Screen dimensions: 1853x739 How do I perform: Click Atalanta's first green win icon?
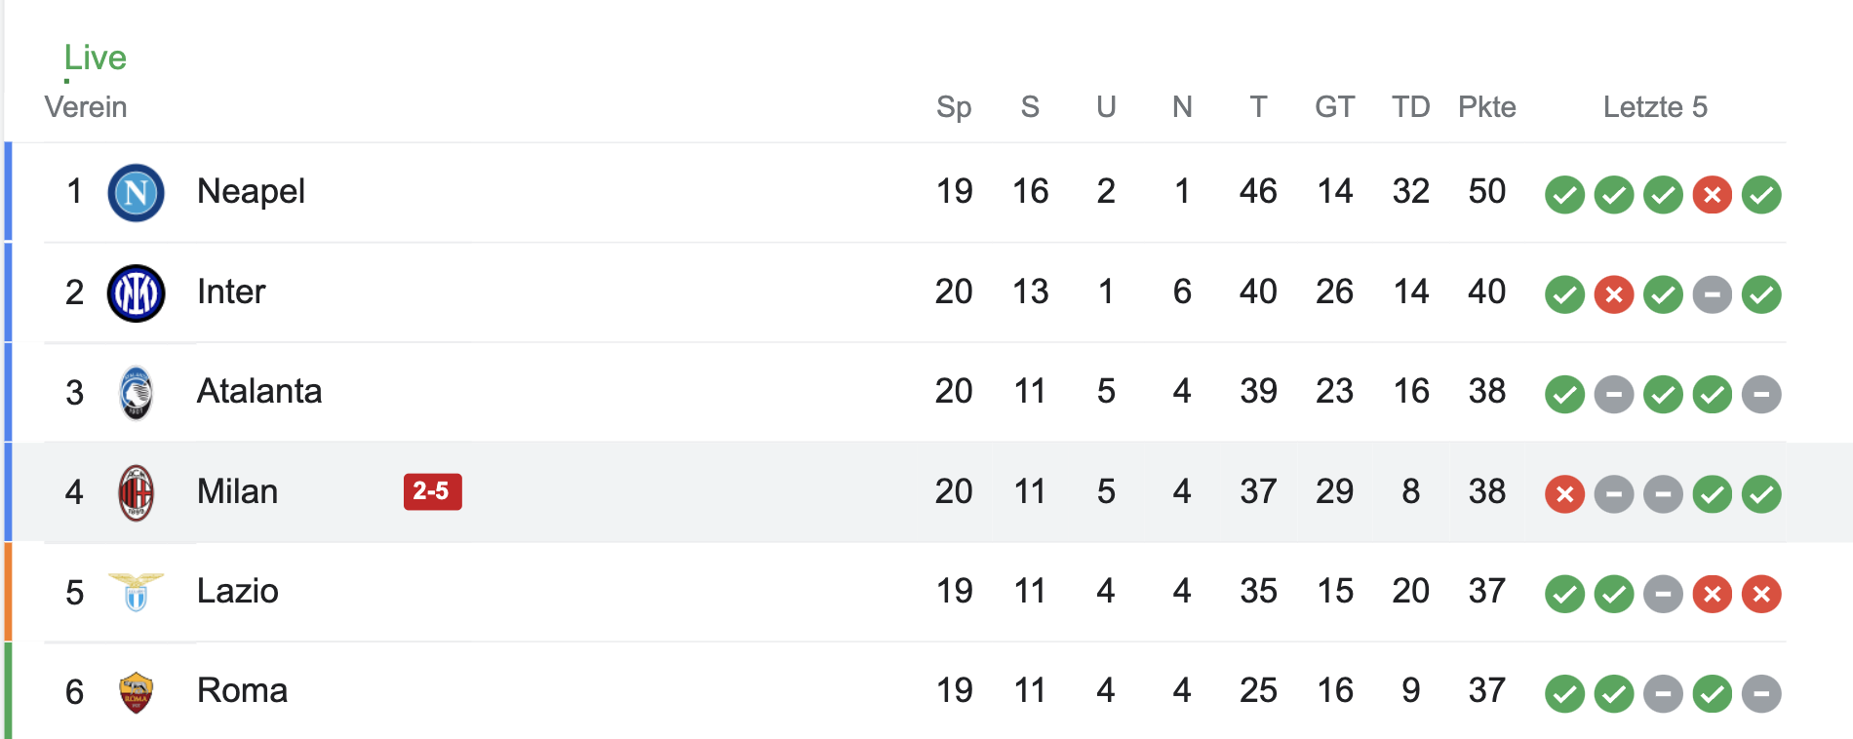[1564, 395]
